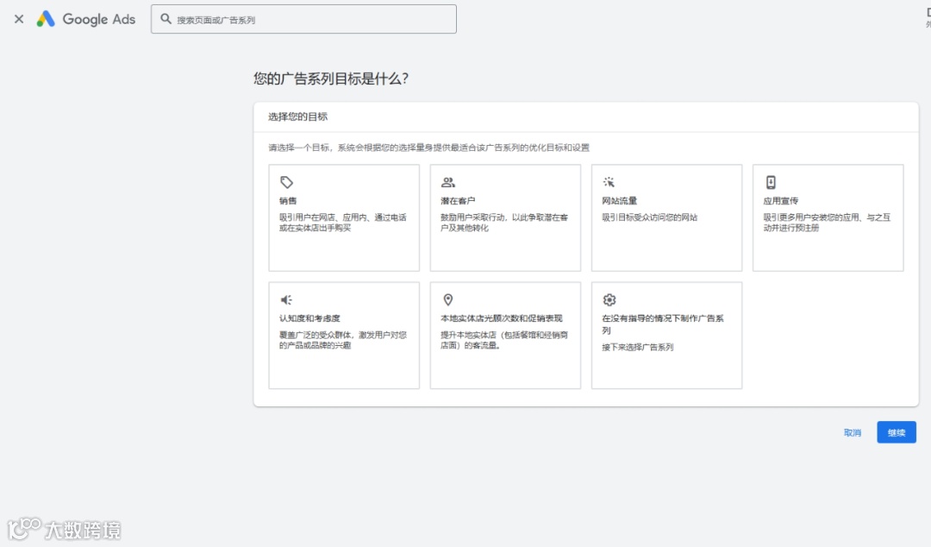This screenshot has width=931, height=547.
Task: Close the campaign creation page with the X
Action: [x=19, y=19]
